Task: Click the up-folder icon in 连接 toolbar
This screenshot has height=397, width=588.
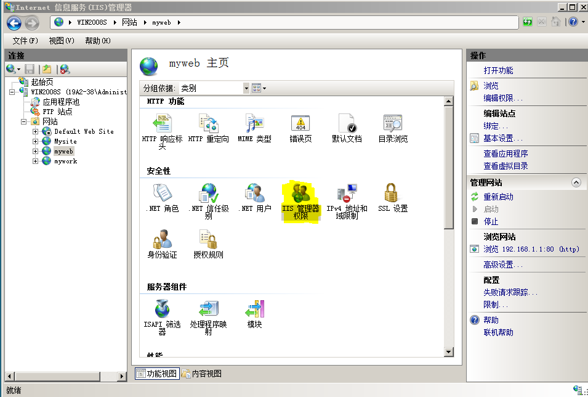Action: click(47, 69)
